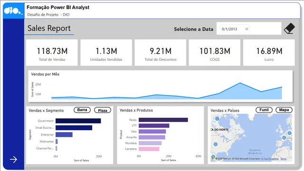This screenshot has height=171, width=304.
Task: Select the Enterprise segment bar
Action: 64,134
